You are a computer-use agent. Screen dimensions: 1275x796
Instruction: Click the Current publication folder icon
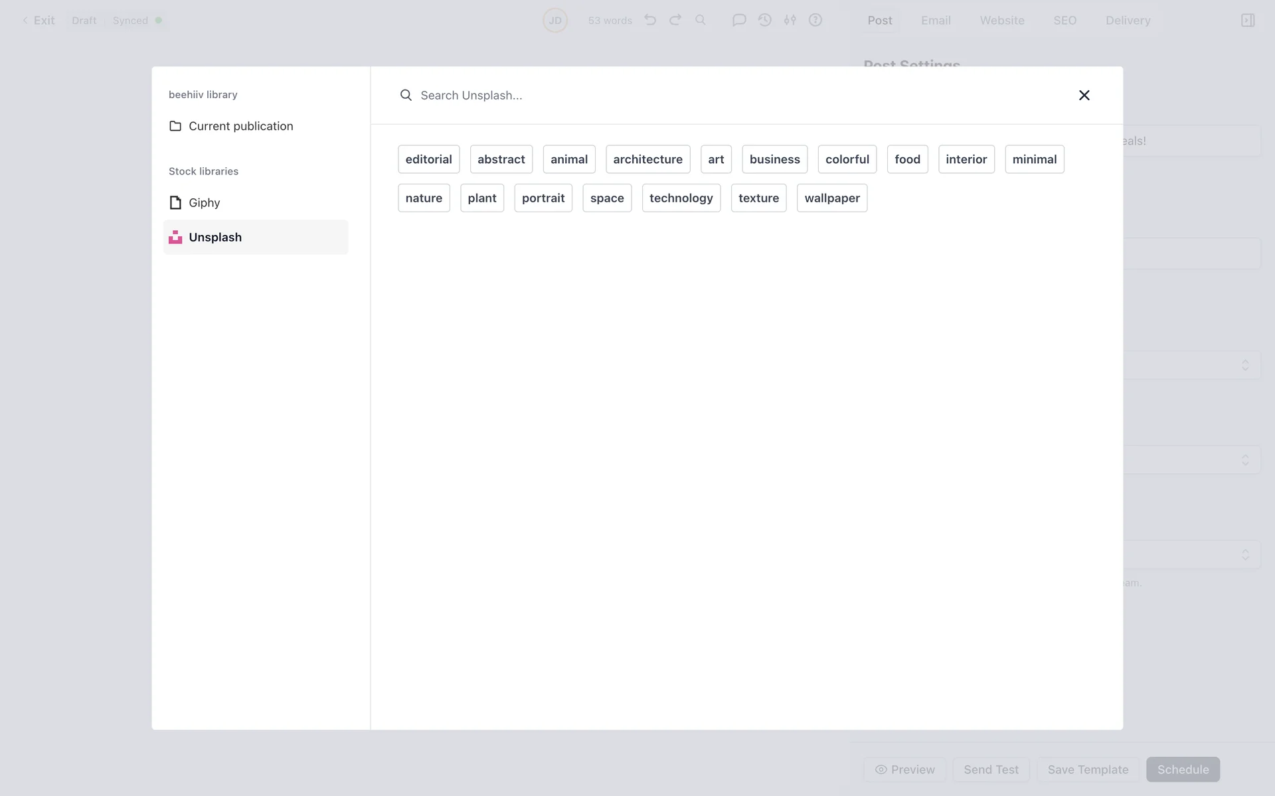pos(175,126)
